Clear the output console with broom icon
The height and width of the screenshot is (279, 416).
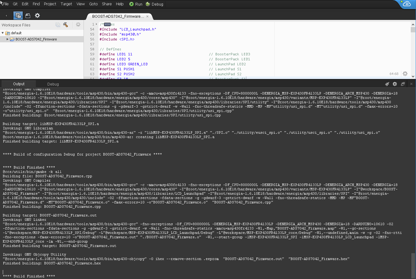coord(387,84)
